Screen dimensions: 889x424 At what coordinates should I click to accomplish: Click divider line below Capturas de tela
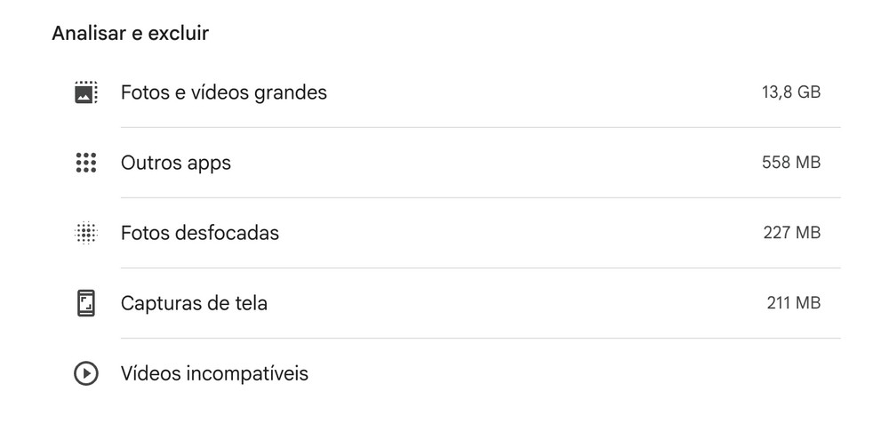coord(480,338)
